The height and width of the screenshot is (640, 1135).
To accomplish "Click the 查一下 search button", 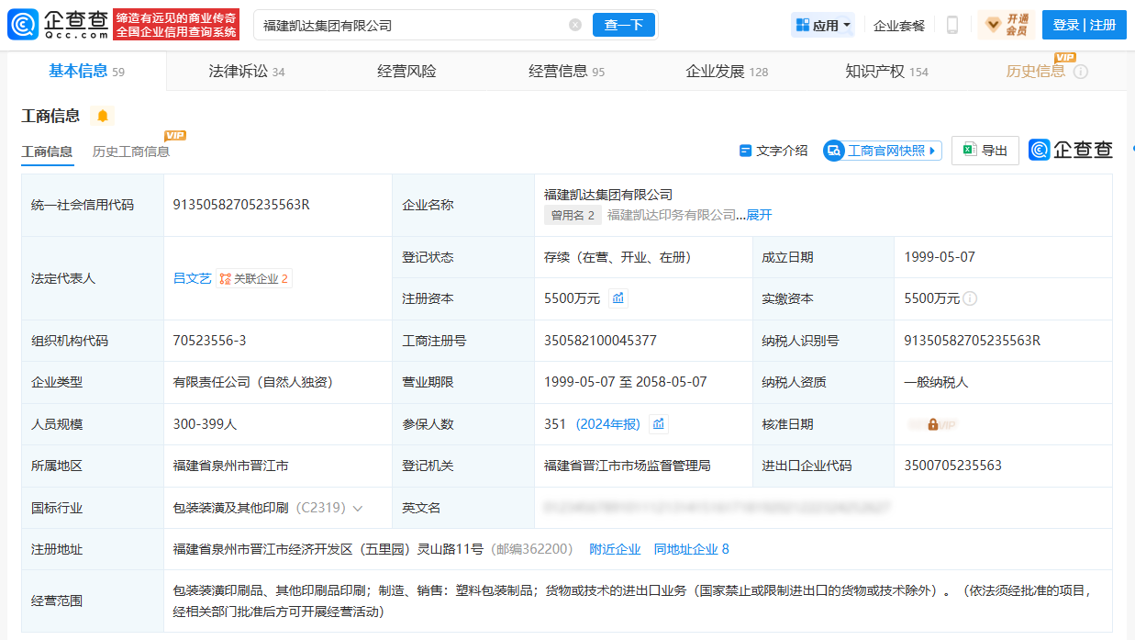I will [x=624, y=25].
